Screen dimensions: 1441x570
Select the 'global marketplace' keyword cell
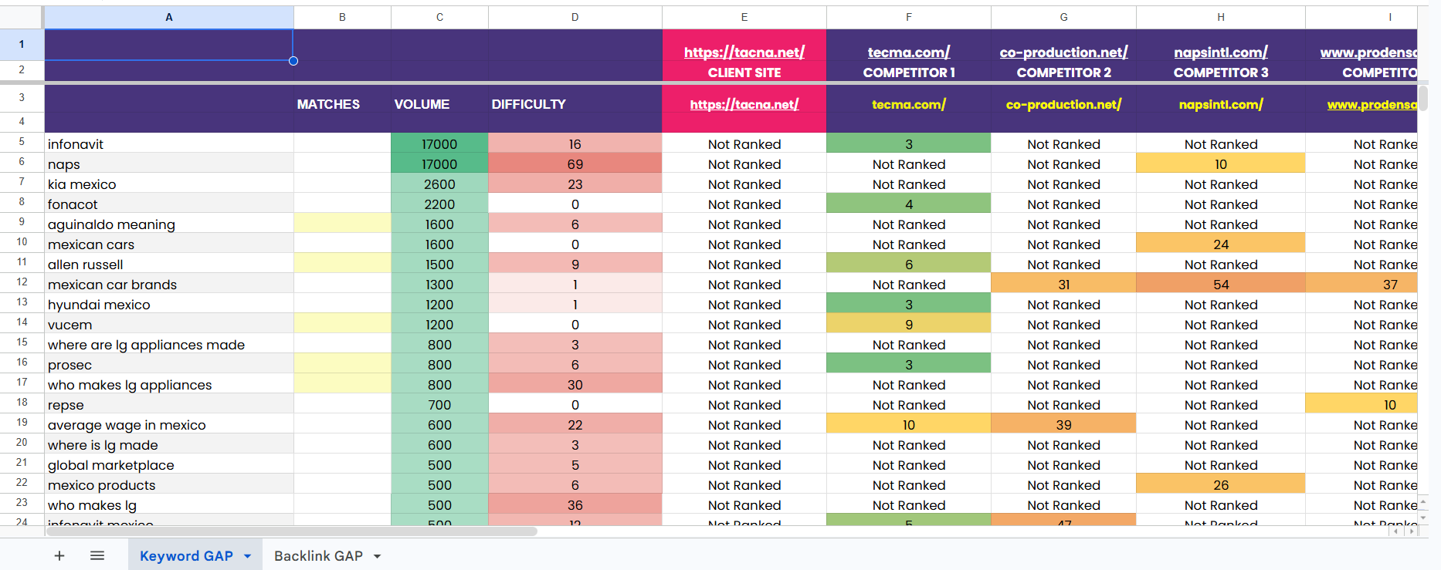click(169, 464)
